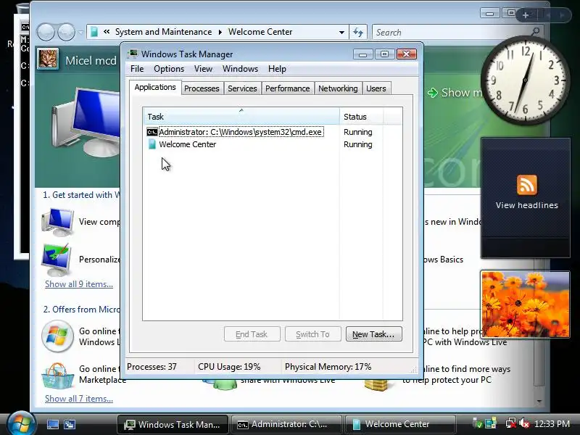Click the CPU Usage: 19% status entry
Screen dimensions: 580x435
[229, 367]
